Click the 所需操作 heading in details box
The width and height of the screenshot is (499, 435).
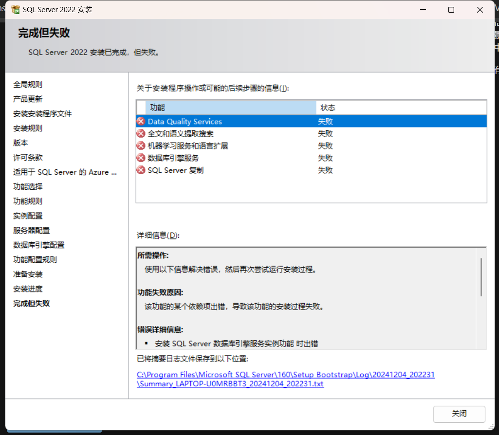(x=153, y=255)
